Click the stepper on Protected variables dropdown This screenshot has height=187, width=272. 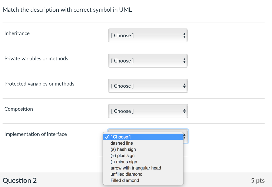(x=184, y=86)
